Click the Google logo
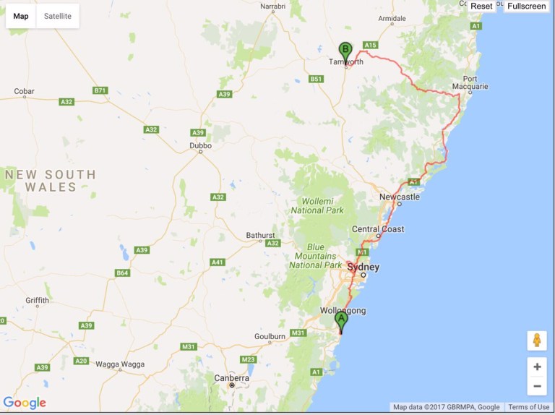 [25, 403]
